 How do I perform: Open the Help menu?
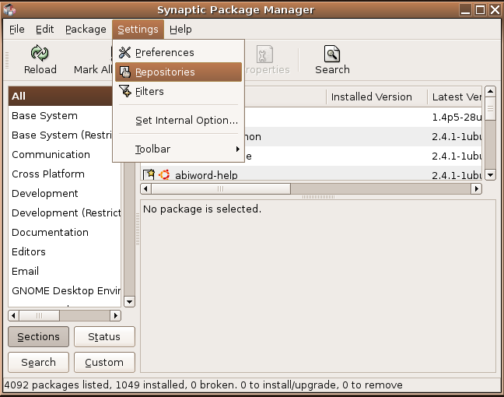[180, 30]
